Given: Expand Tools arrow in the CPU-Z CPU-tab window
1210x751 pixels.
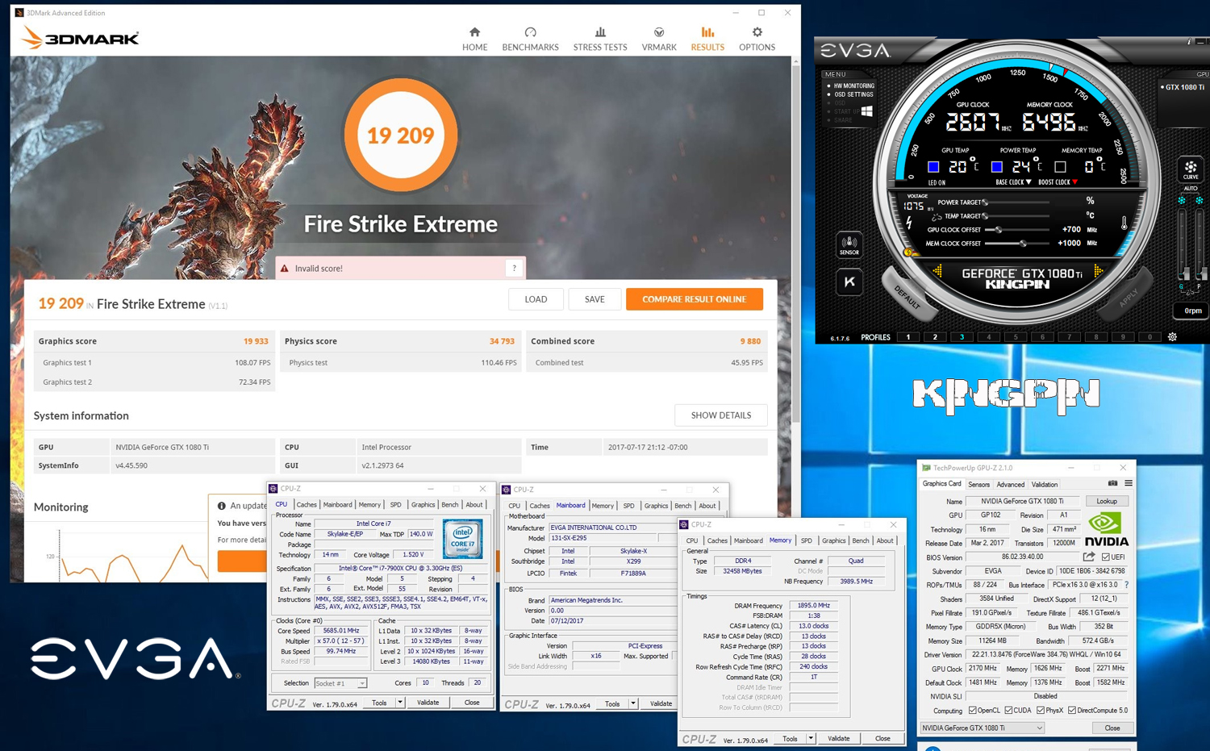Looking at the screenshot, I should (x=399, y=703).
